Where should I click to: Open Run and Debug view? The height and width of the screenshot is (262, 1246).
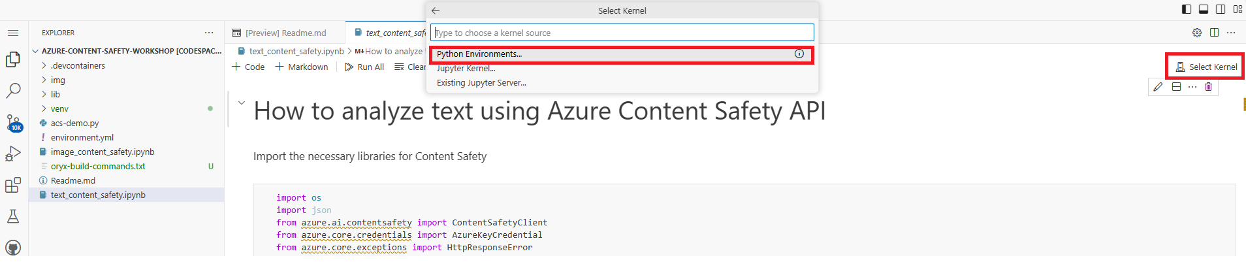(13, 154)
